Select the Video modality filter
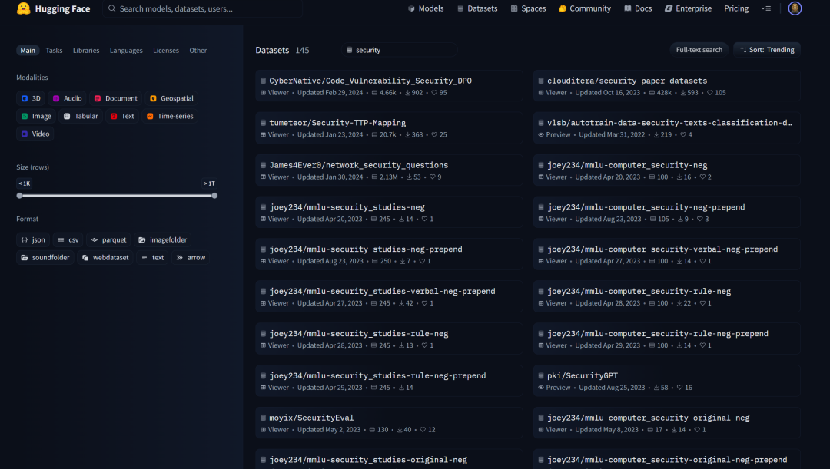Viewport: 830px width, 469px height. pyautogui.click(x=35, y=134)
